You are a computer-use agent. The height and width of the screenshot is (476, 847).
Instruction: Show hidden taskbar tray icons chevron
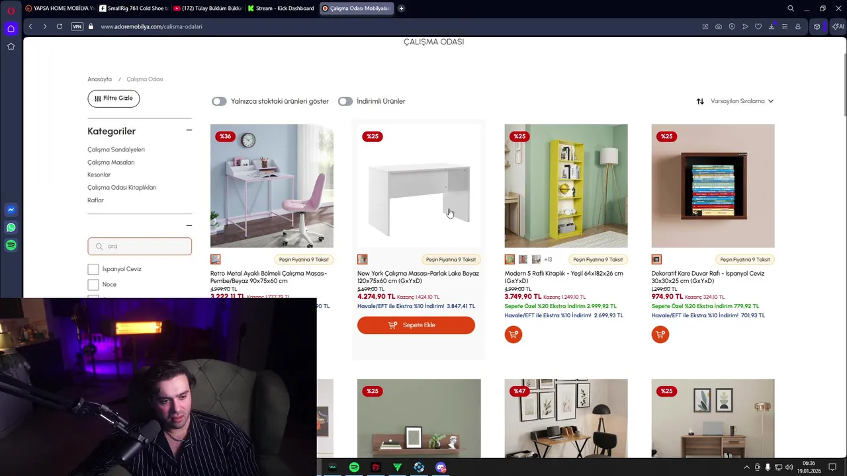pos(747,467)
